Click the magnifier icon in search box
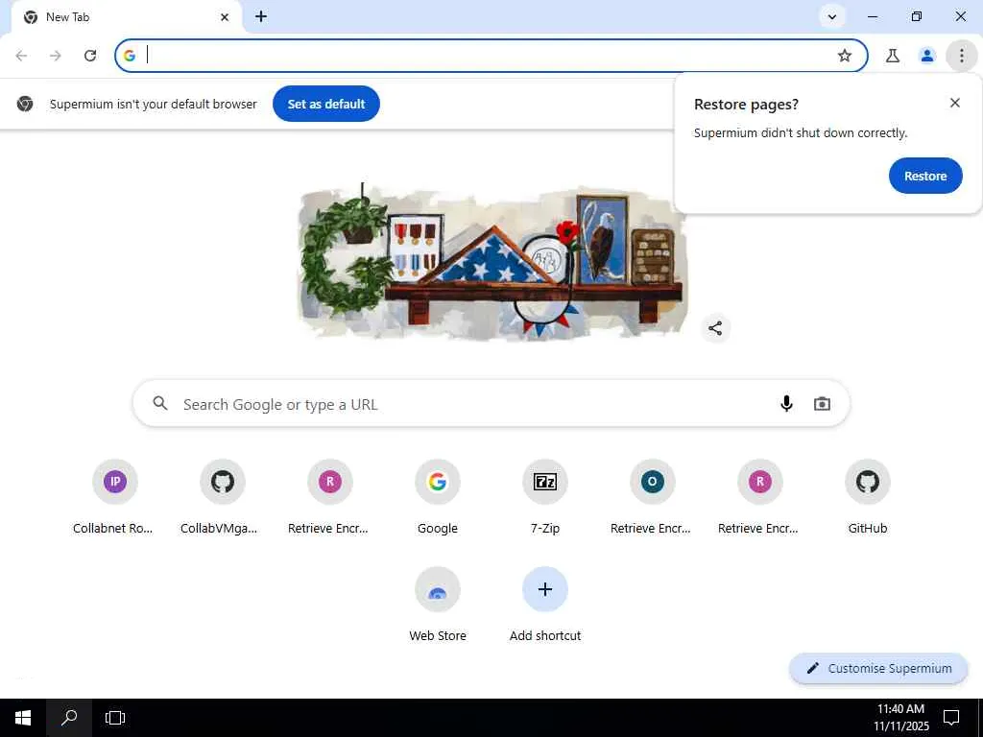 click(160, 404)
